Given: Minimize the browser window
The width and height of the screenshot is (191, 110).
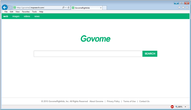Looking at the screenshot, I should click(x=176, y=3).
